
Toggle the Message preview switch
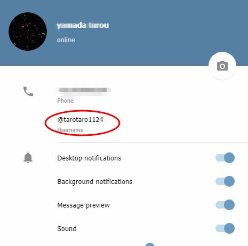click(225, 205)
